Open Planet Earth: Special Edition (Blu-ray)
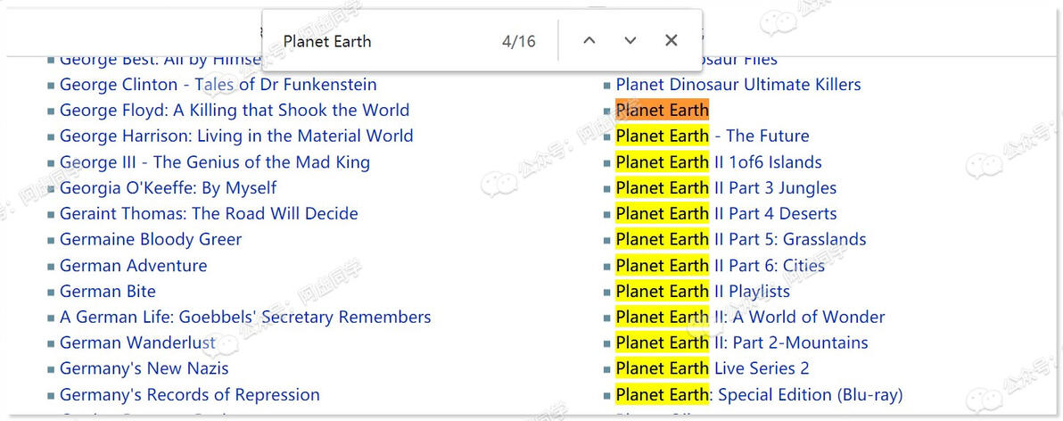Image resolution: width=1063 pixels, height=421 pixels. coord(759,394)
